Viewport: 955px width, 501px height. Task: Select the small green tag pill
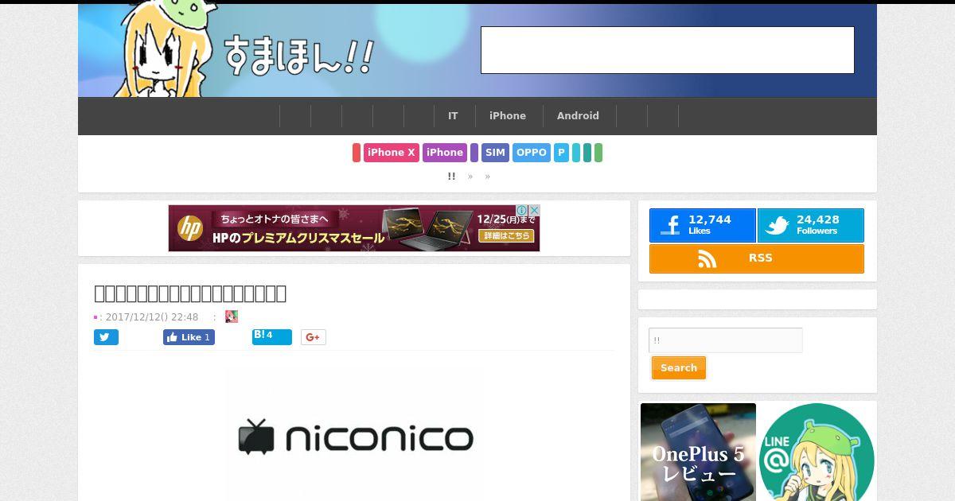coord(598,153)
